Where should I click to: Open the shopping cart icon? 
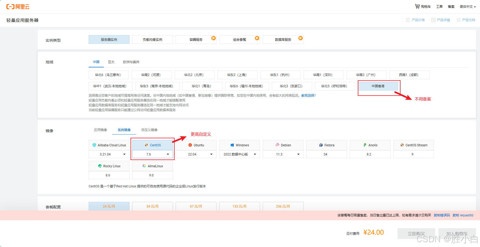click(417, 6)
